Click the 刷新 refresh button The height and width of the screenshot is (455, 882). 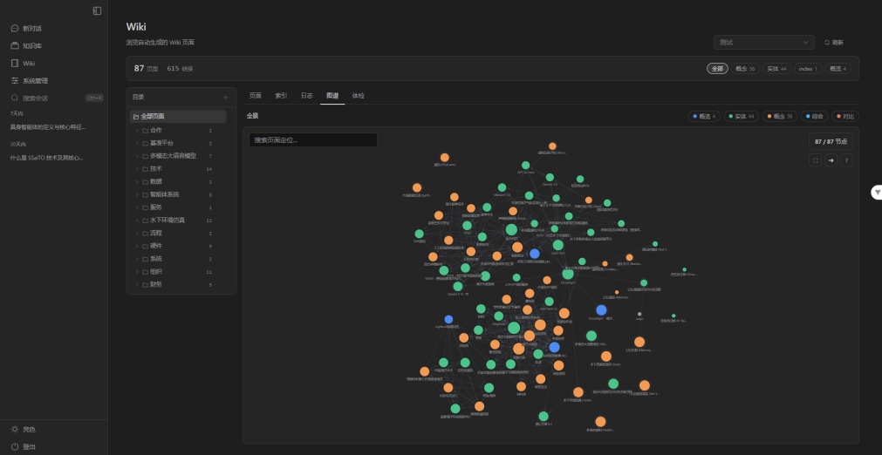[x=834, y=43]
